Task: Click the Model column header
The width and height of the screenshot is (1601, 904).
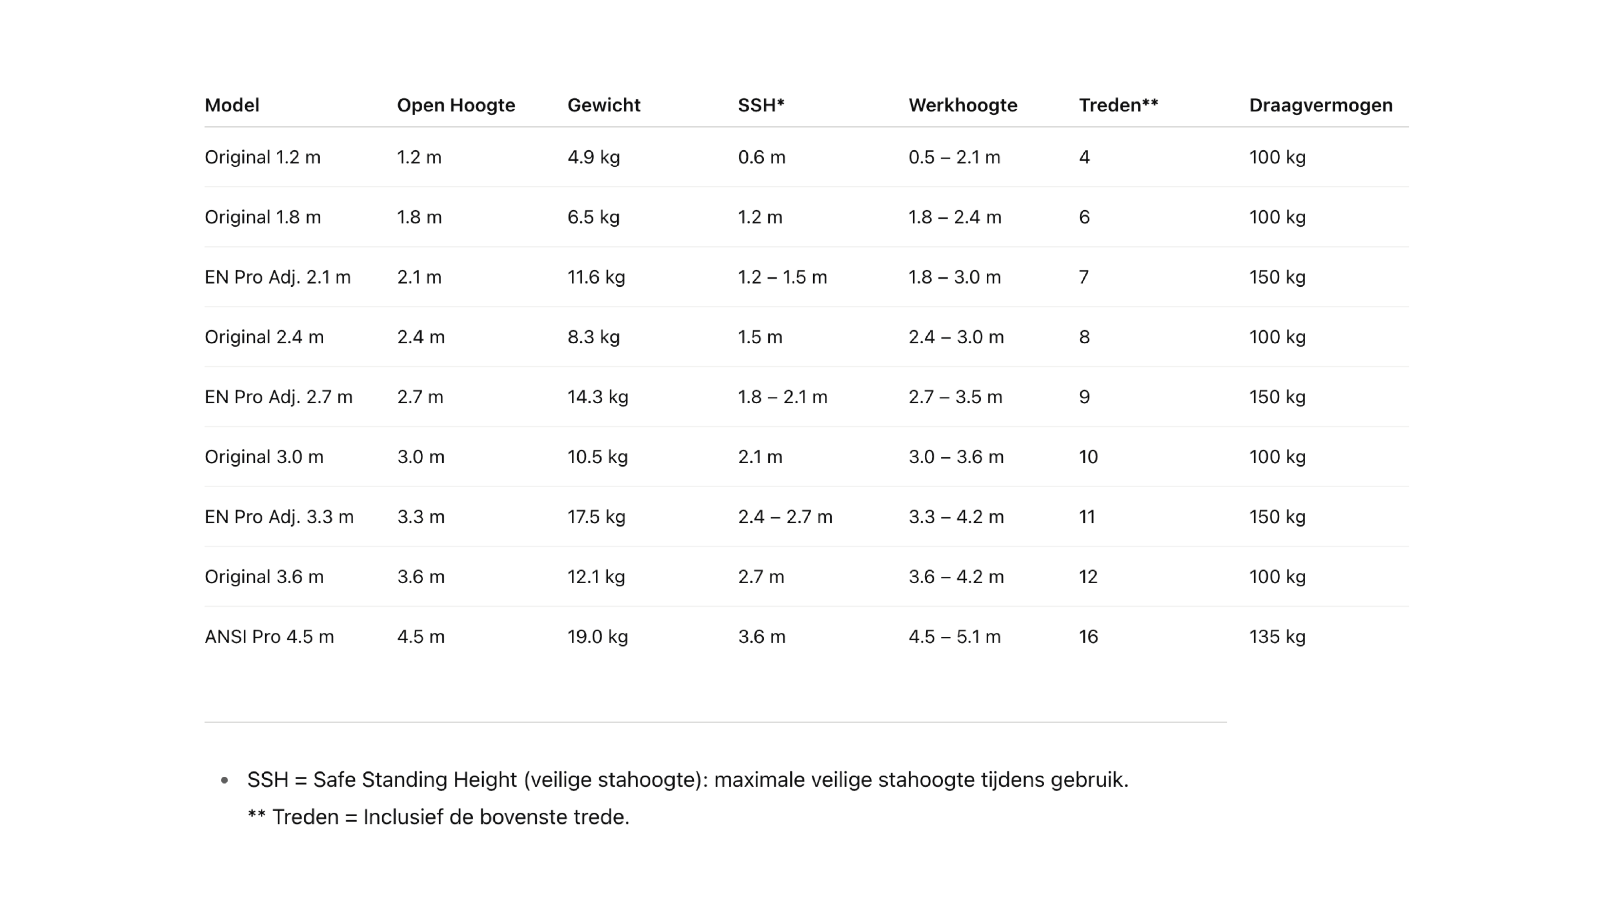Action: pos(232,105)
